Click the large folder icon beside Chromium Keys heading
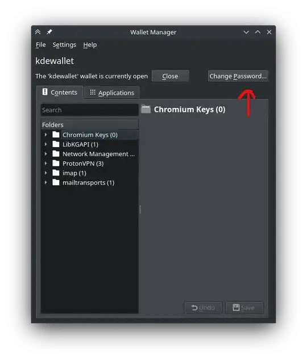Screen dimensions: 307x360 pyautogui.click(x=146, y=109)
